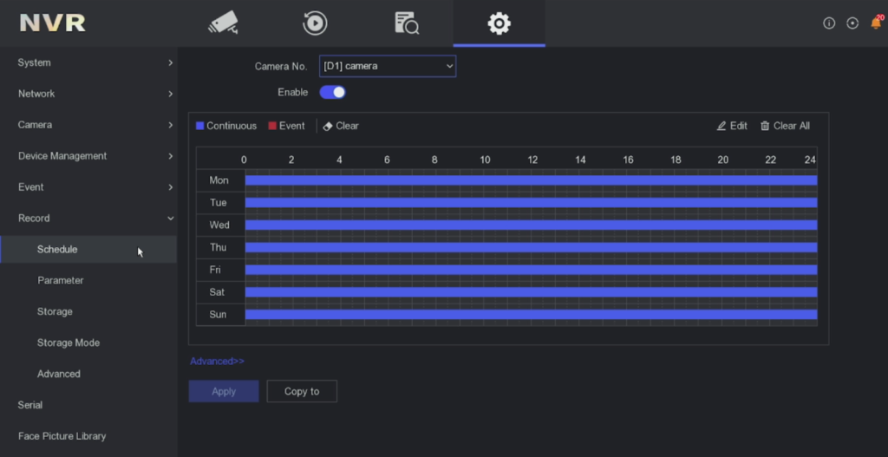
Task: Click the info circle icon
Action: pyautogui.click(x=829, y=23)
